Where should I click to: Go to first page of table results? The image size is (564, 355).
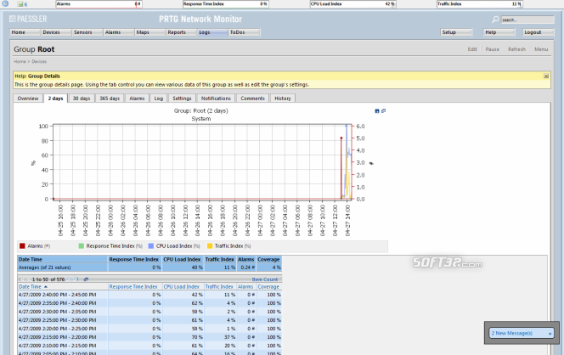[x=21, y=279]
